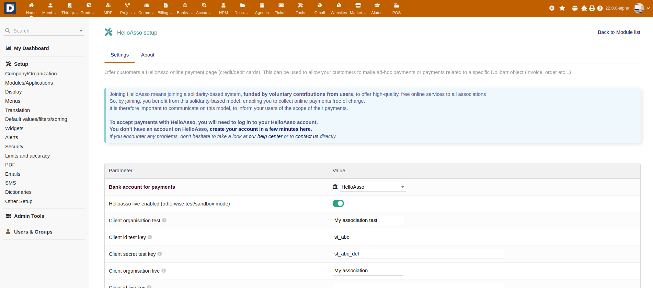Open Limits and accuracy setup link
Screen dimensions: 653x288
pyautogui.click(x=27, y=156)
